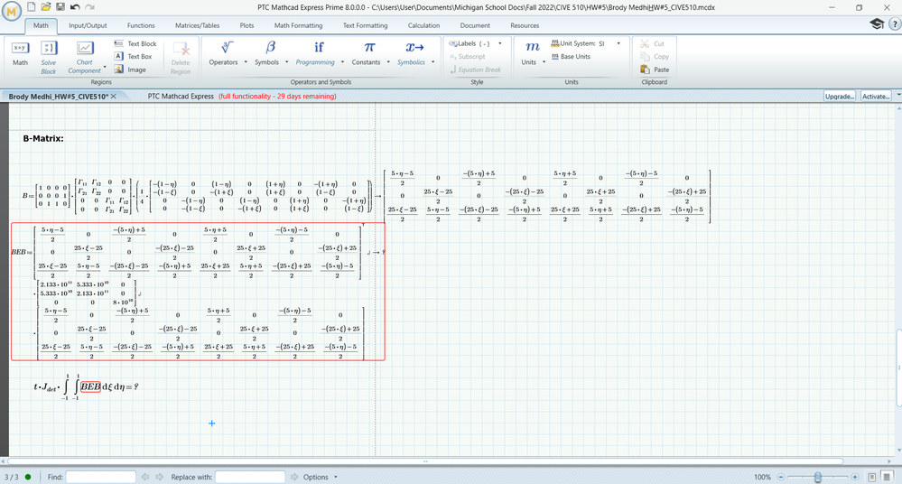Open the Symbols beta icon
This screenshot has width=902, height=484.
click(x=270, y=47)
